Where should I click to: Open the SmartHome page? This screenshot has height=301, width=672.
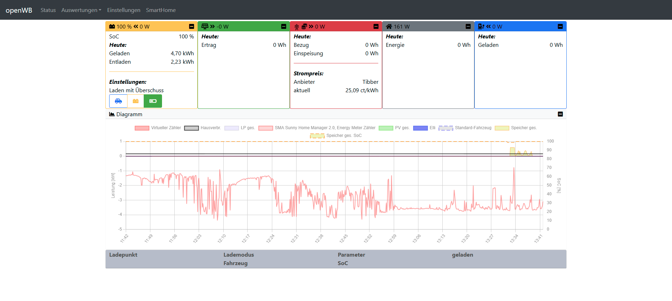[x=161, y=10]
